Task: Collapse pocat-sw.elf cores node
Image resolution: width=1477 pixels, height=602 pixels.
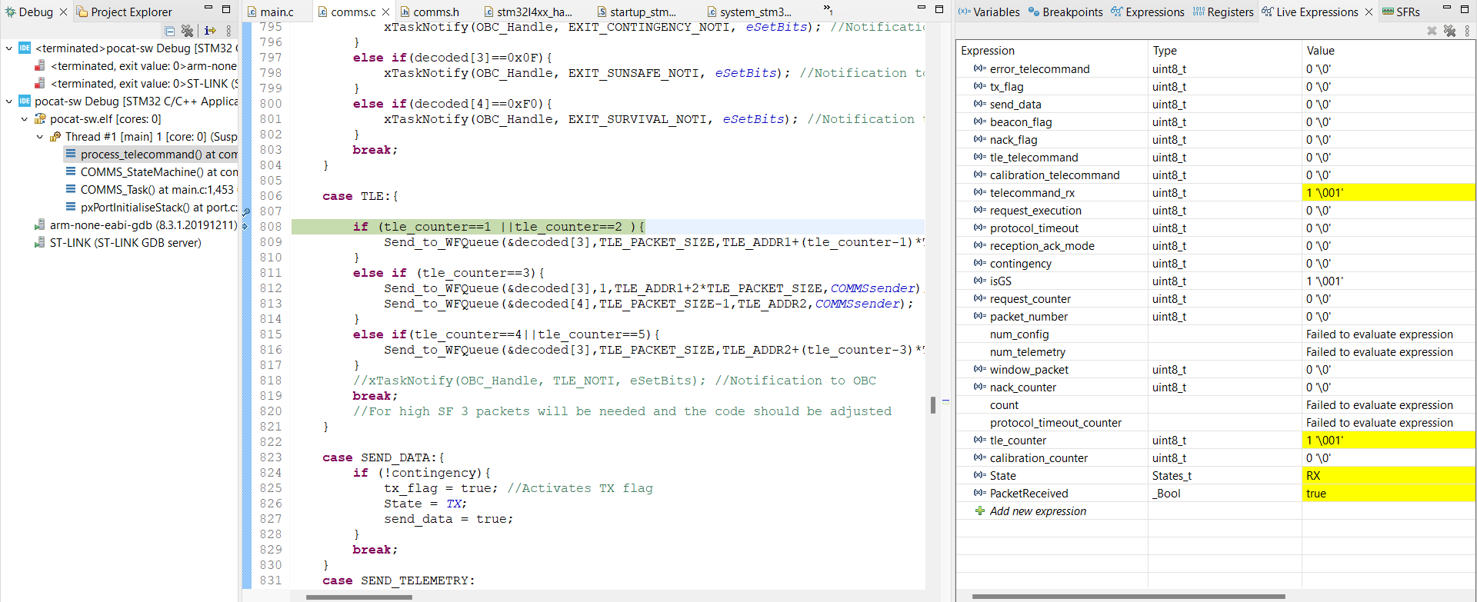Action: click(x=24, y=118)
